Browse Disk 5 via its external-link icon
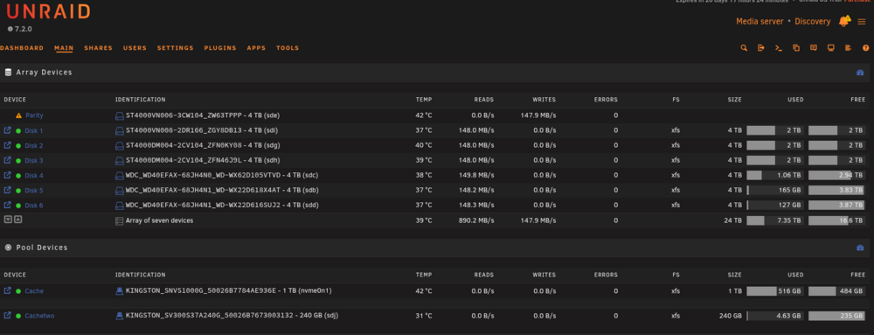Screen dimensions: 874x335 click(7, 190)
